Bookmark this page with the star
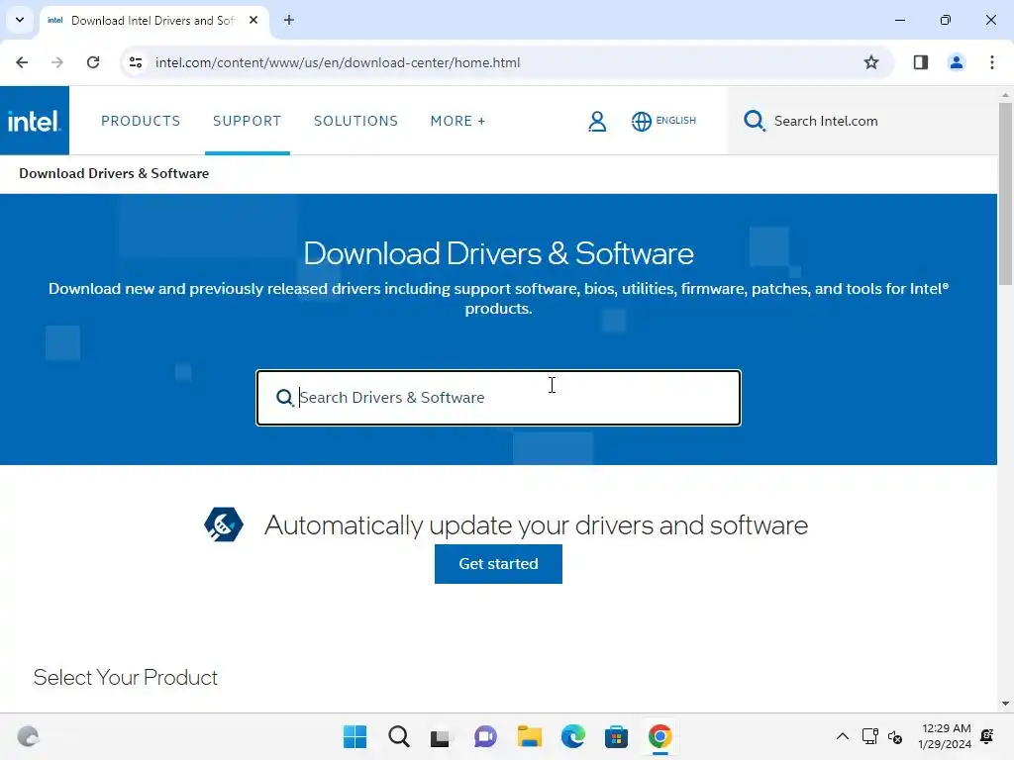 [871, 62]
